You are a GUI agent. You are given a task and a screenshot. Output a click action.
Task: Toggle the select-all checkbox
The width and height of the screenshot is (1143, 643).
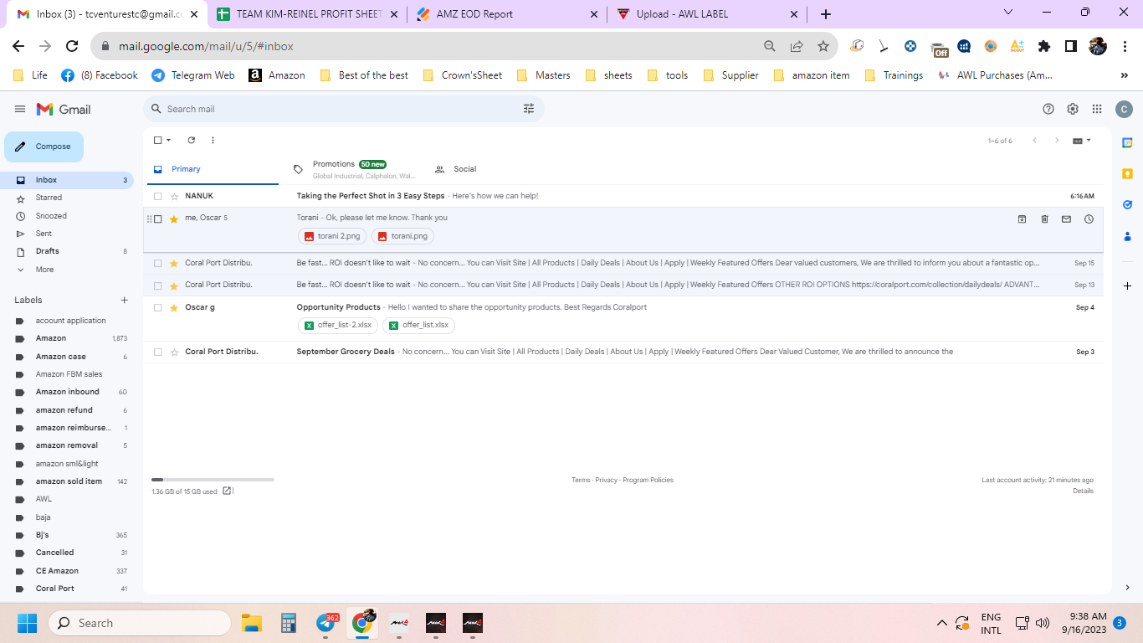point(157,141)
